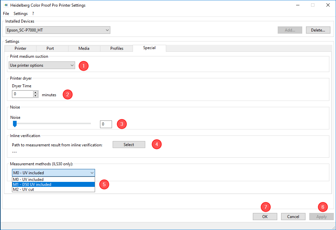The image size is (336, 230).
Task: Close the Printer Settings window
Action: 328,5
